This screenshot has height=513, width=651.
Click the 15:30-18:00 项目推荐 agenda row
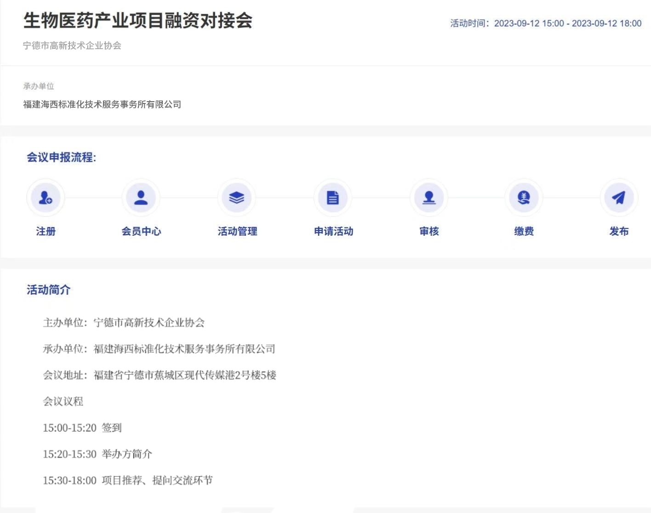(x=128, y=480)
